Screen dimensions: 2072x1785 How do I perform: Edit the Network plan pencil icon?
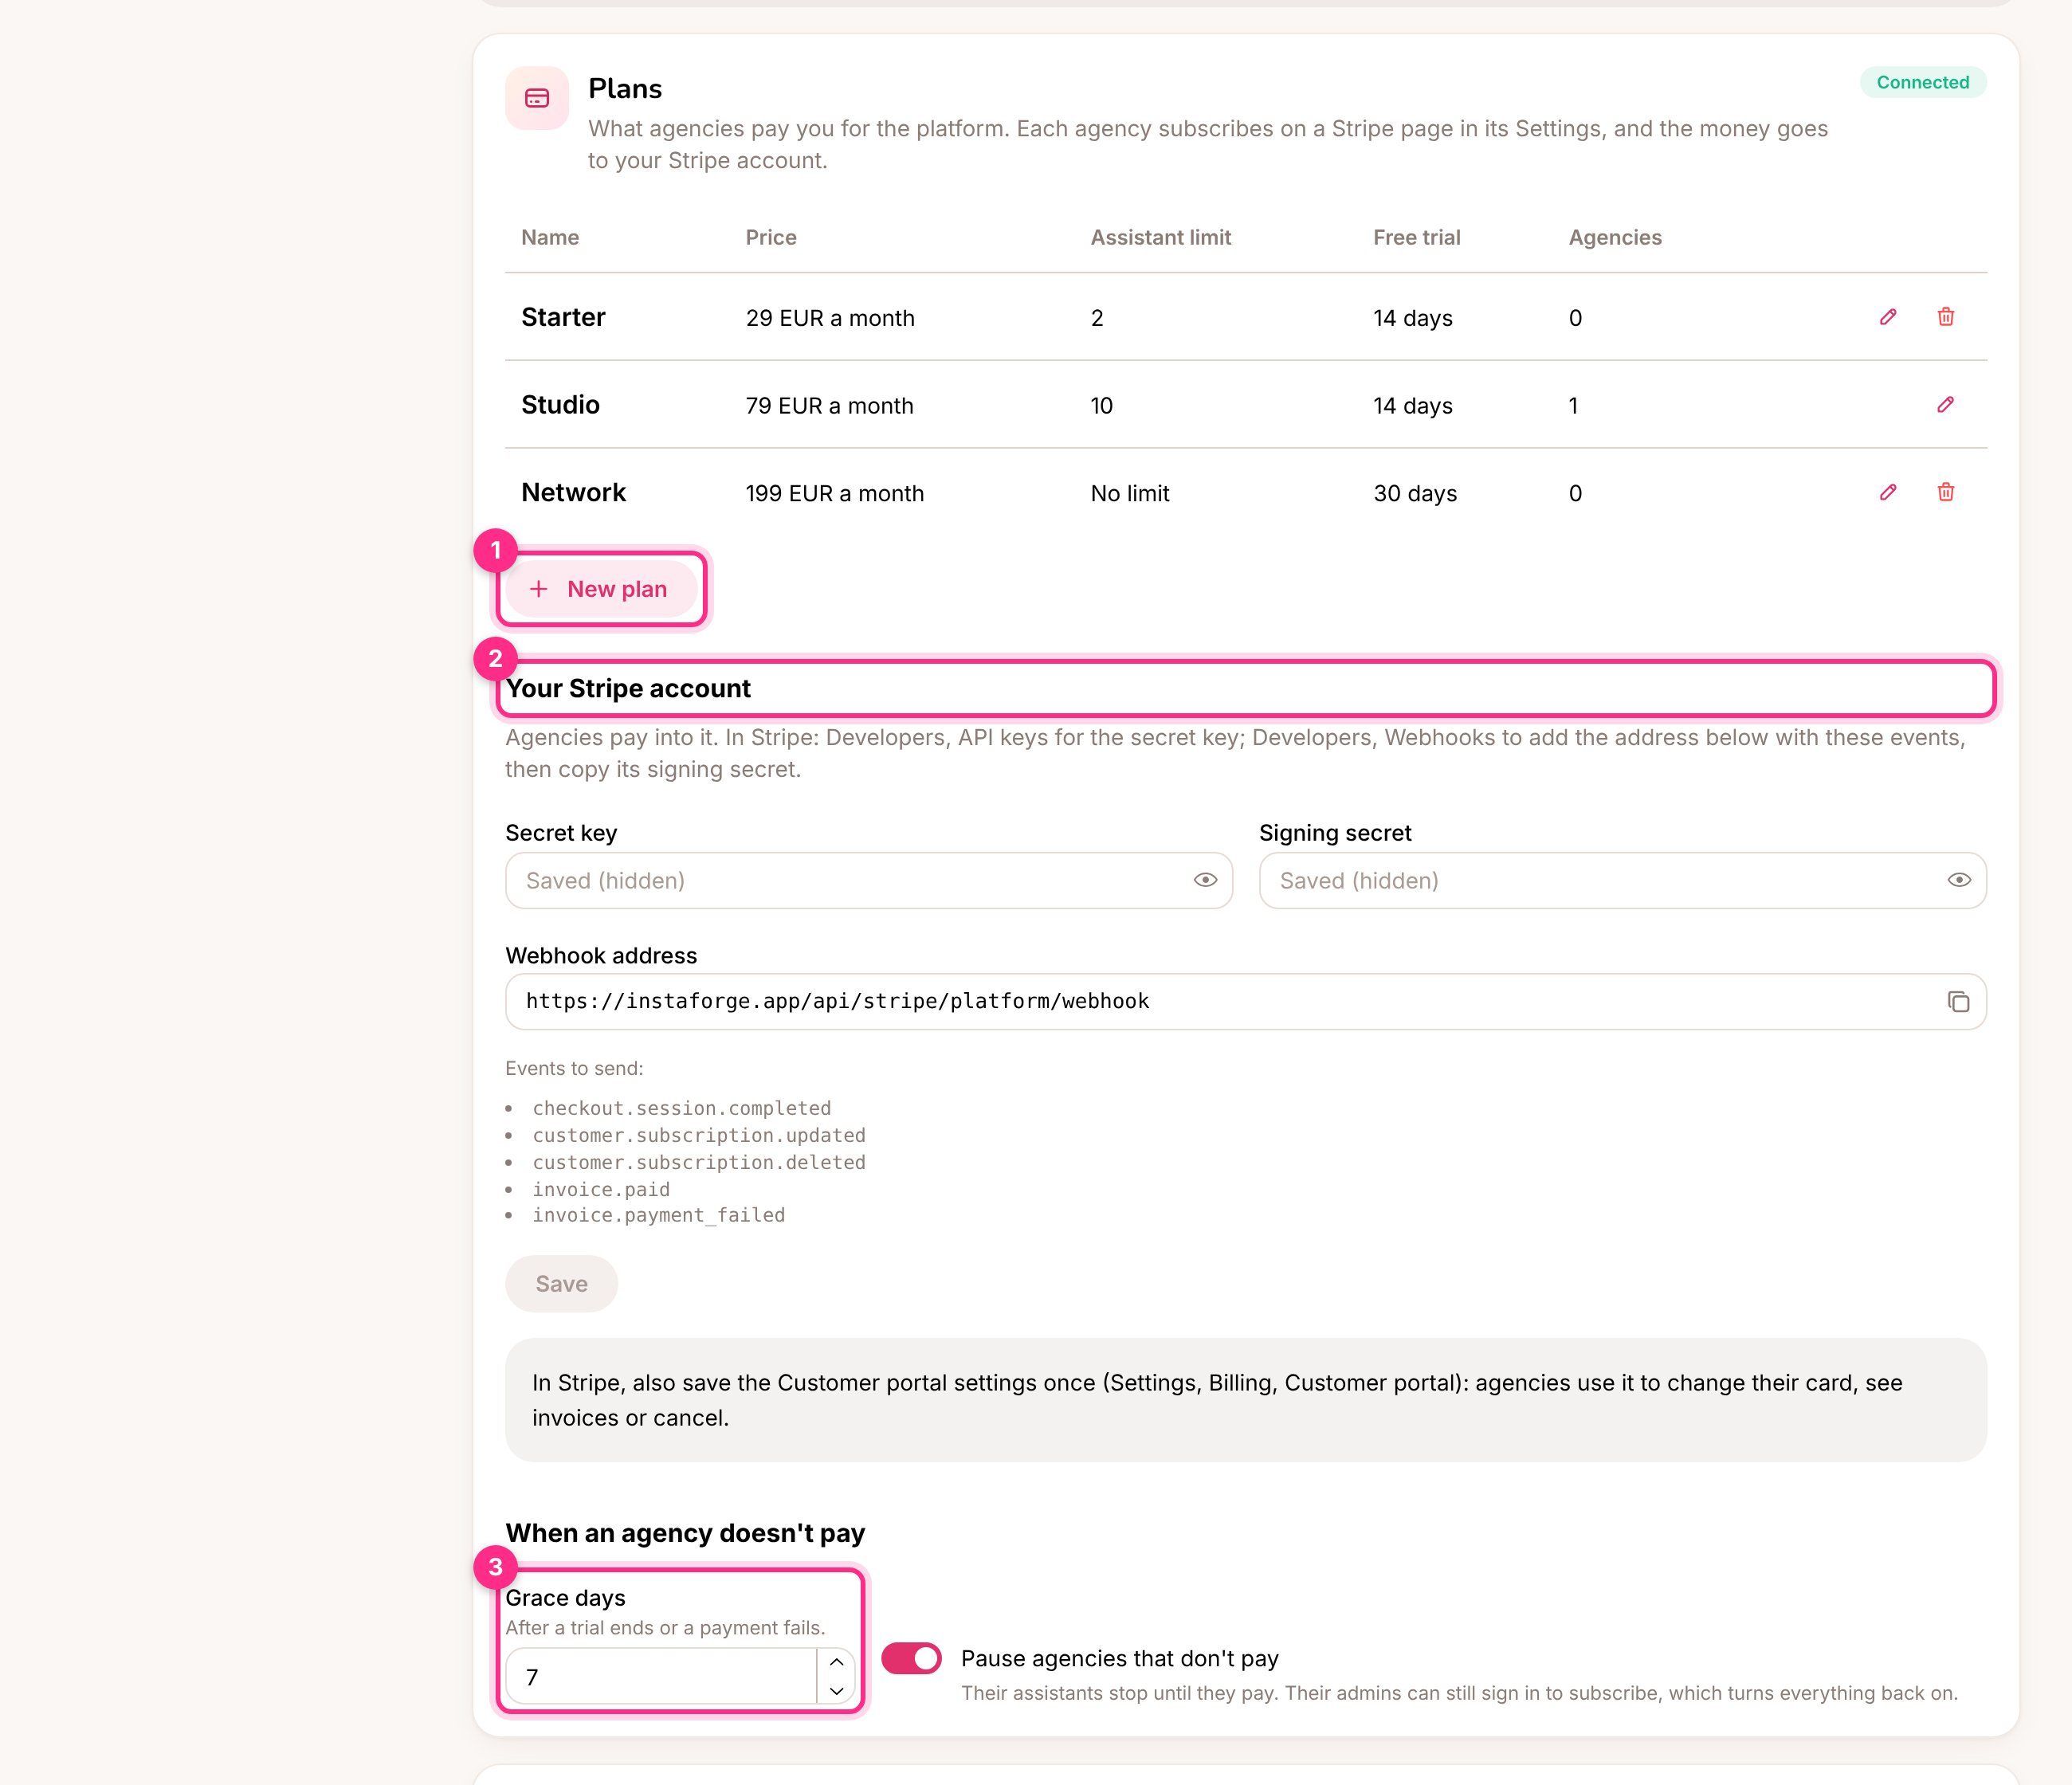pyautogui.click(x=1888, y=492)
